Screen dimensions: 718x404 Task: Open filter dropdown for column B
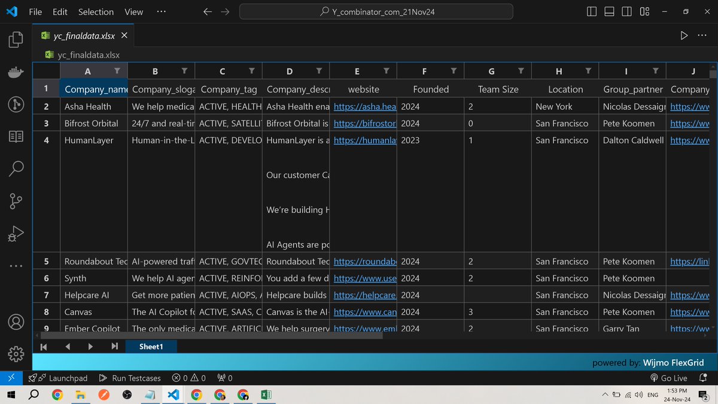[x=184, y=71]
